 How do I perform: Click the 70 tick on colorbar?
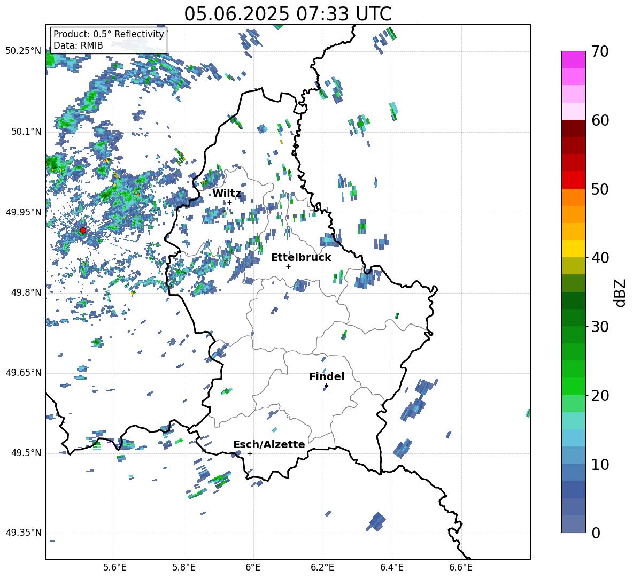(600, 52)
